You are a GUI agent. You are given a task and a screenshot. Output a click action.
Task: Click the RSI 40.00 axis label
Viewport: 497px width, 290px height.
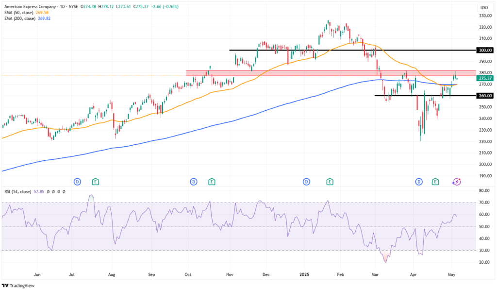[x=484, y=239]
